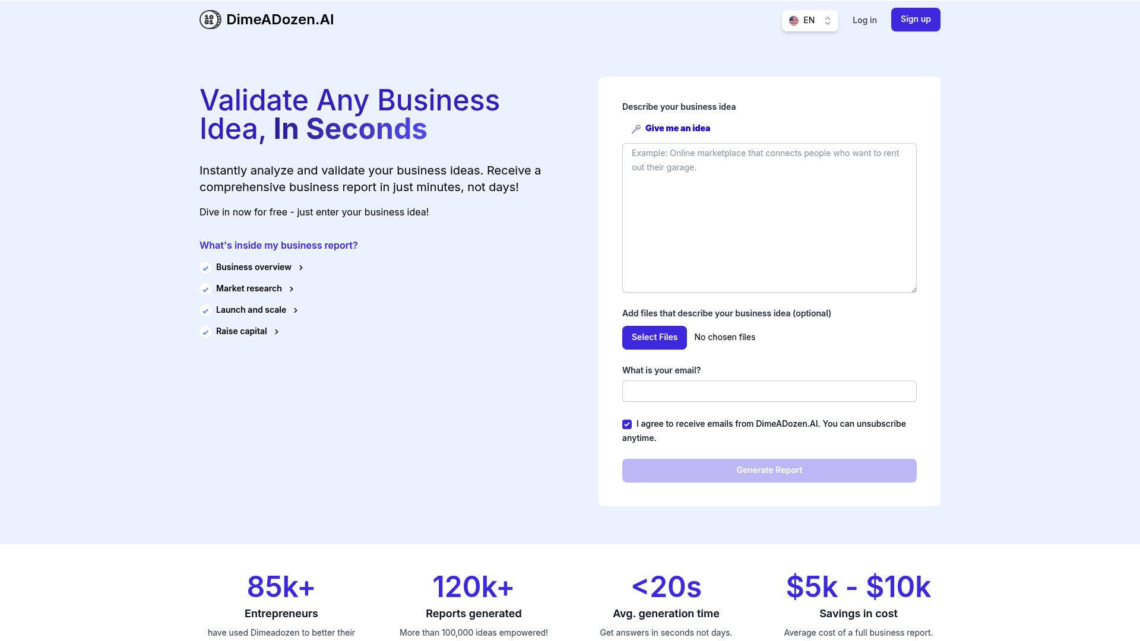This screenshot has height=641, width=1140.
Task: Click the Market research item text
Action: (249, 288)
